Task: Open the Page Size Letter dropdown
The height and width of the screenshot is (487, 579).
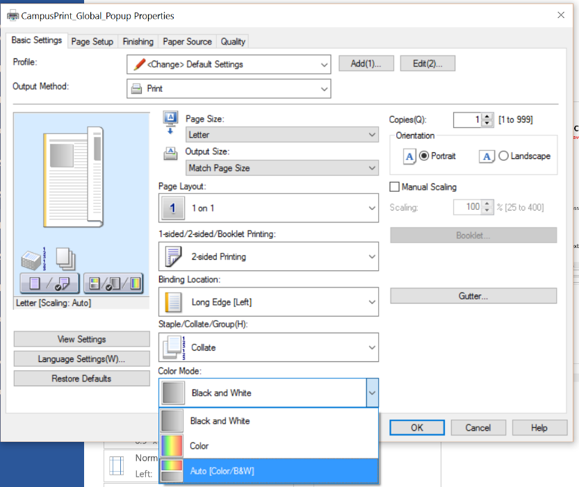Action: click(282, 135)
